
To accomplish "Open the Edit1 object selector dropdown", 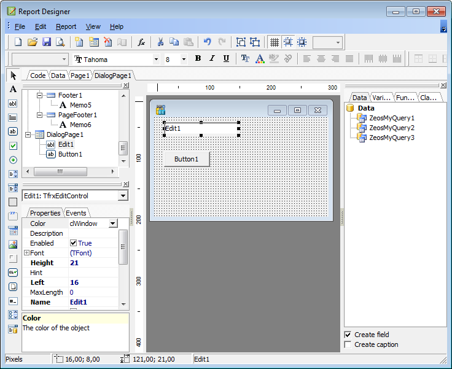I will coord(123,196).
